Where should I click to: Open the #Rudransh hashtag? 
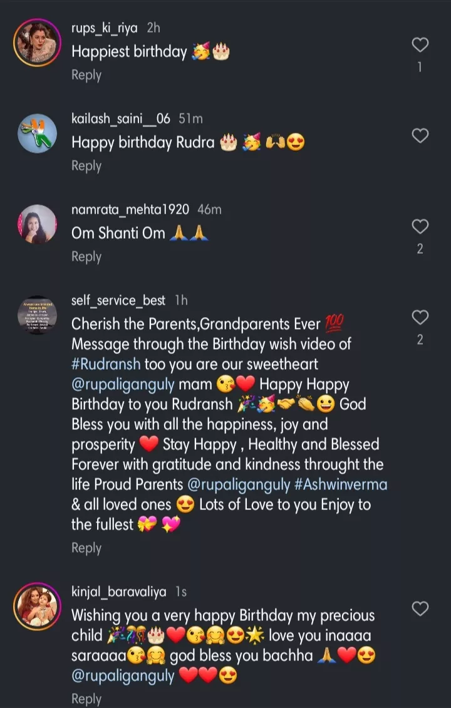[107, 364]
